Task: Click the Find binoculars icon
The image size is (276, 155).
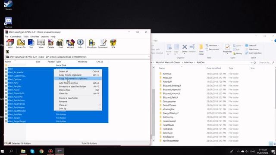Action: coord(60,44)
